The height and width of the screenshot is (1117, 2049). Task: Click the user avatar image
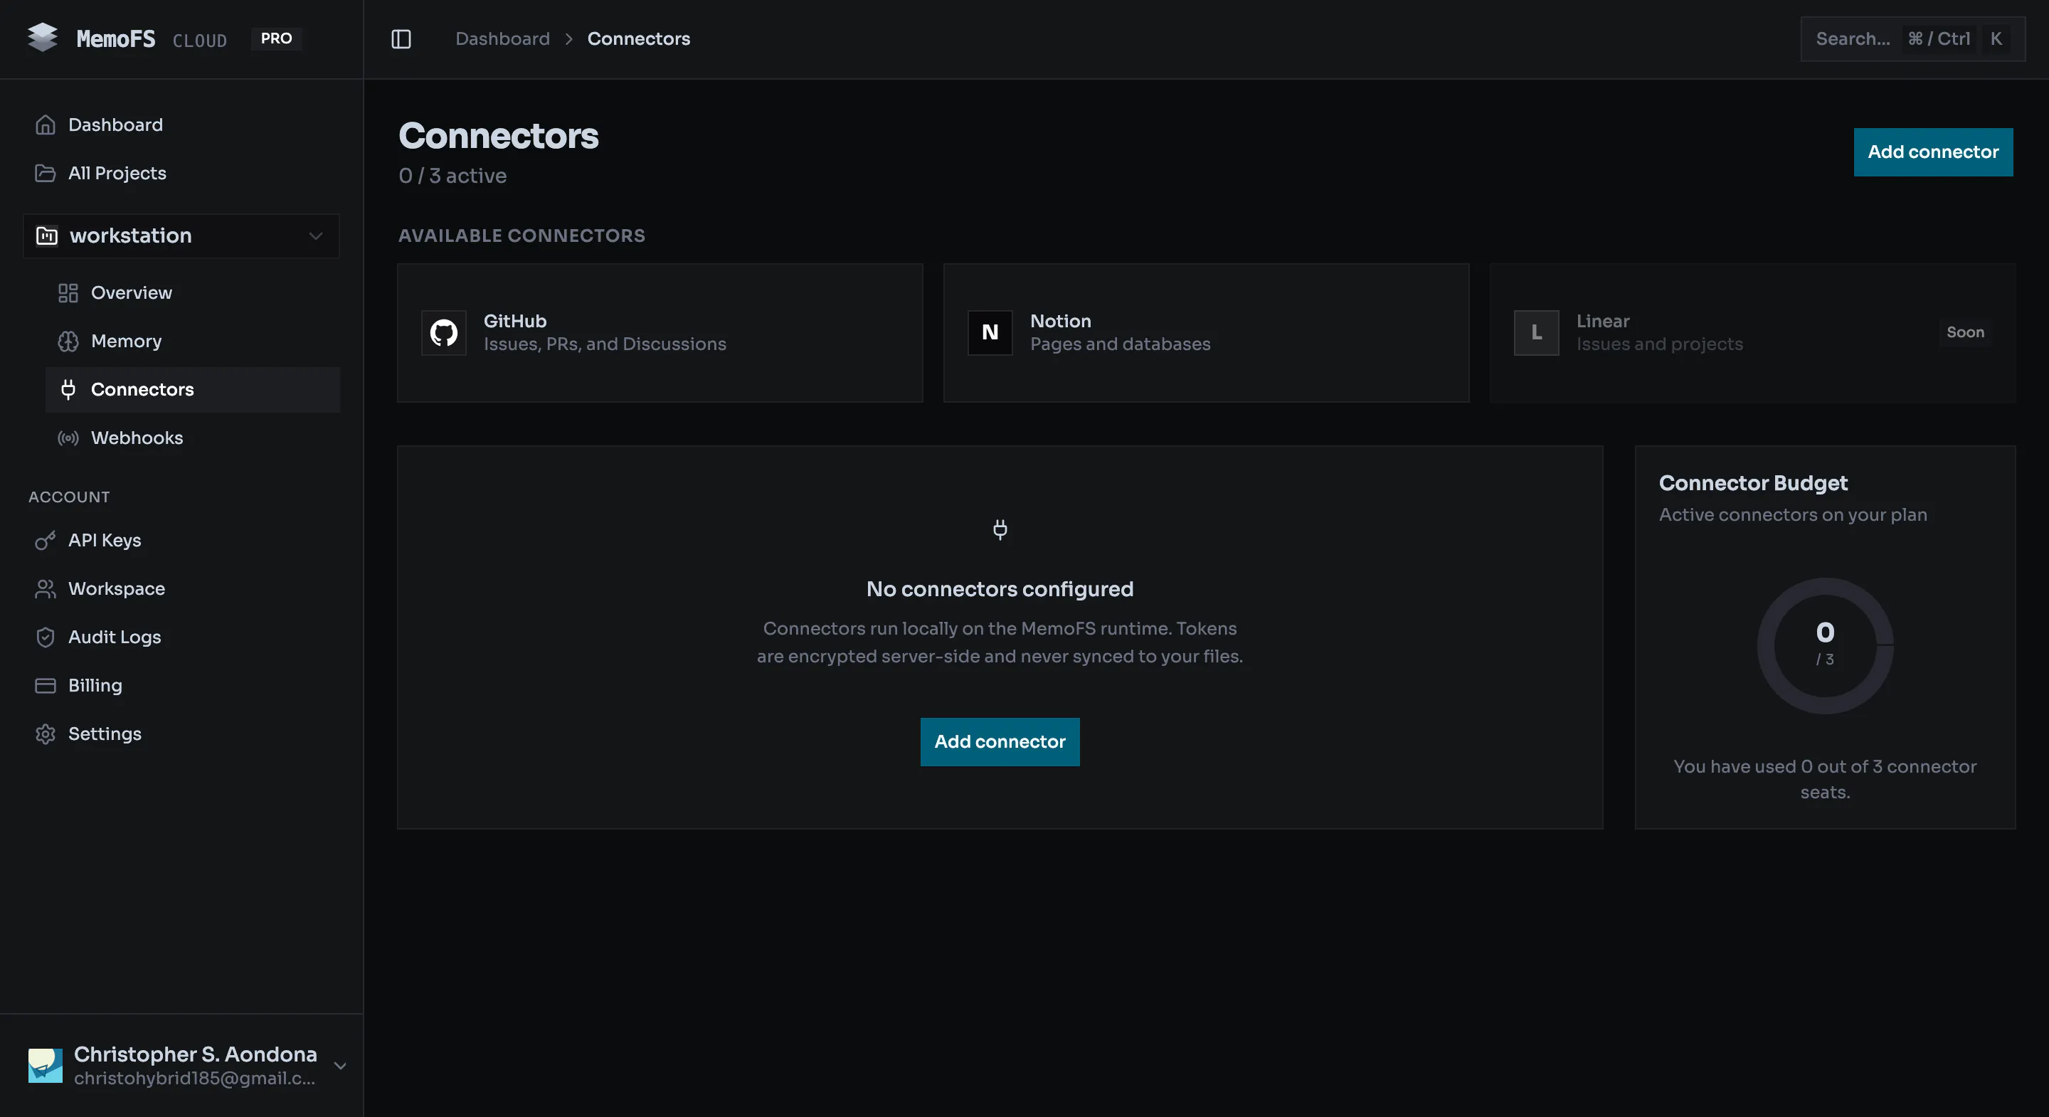pyautogui.click(x=46, y=1066)
